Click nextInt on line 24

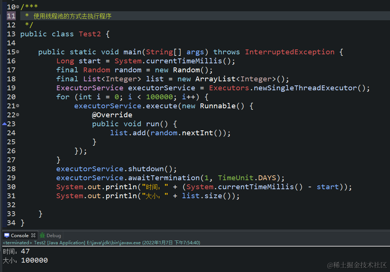coord(198,133)
